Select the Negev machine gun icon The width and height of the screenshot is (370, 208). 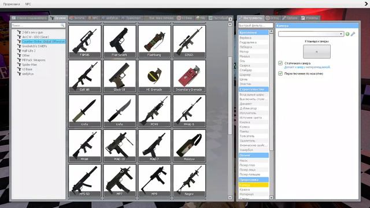tap(189, 180)
